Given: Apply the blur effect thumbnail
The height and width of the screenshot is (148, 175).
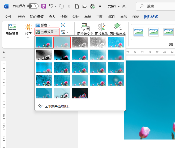Looking at the screenshot, I should click(x=116, y=55).
